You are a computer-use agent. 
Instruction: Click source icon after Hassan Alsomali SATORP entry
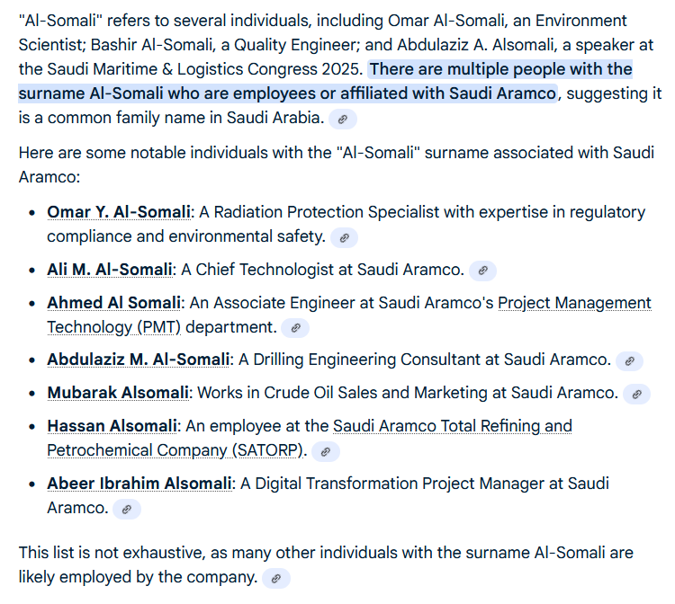click(326, 451)
